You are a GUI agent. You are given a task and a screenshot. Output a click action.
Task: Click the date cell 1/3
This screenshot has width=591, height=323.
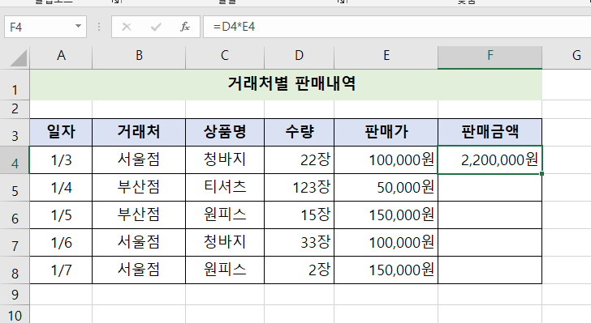tap(61, 159)
